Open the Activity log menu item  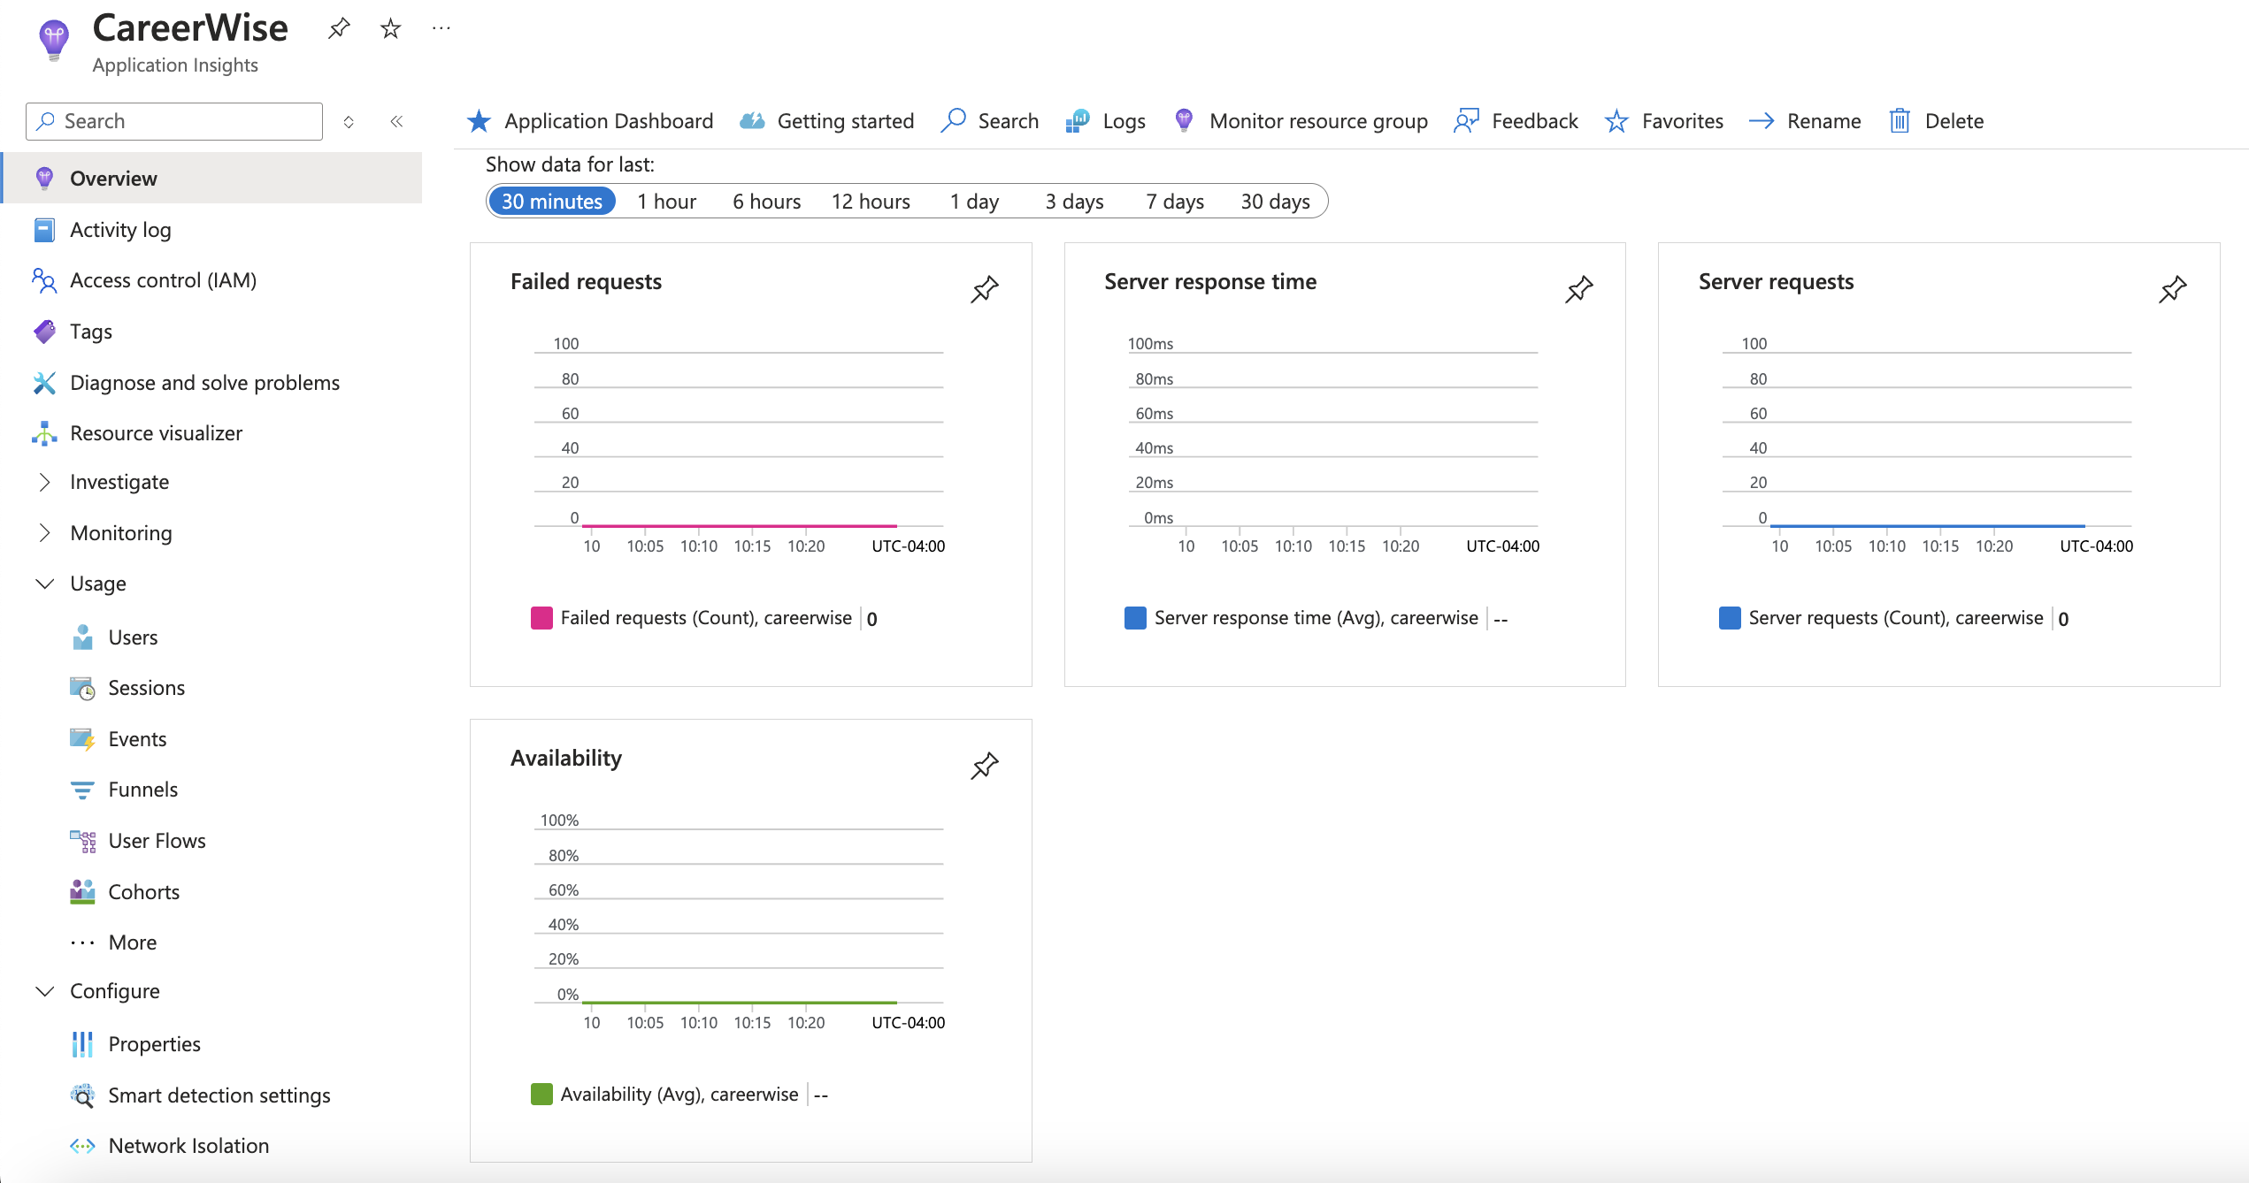(x=120, y=230)
